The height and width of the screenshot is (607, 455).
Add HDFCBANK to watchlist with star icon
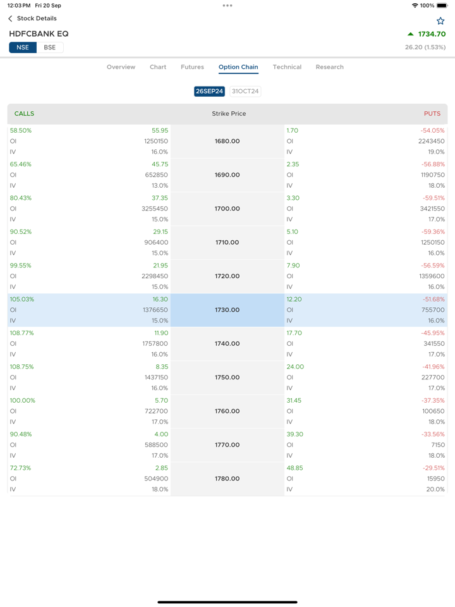[x=440, y=21]
